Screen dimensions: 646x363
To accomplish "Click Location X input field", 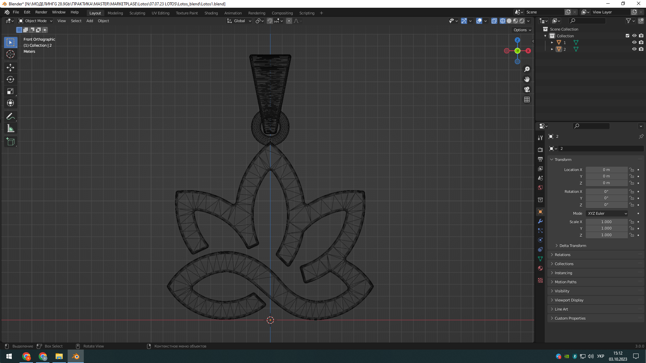I will [606, 170].
